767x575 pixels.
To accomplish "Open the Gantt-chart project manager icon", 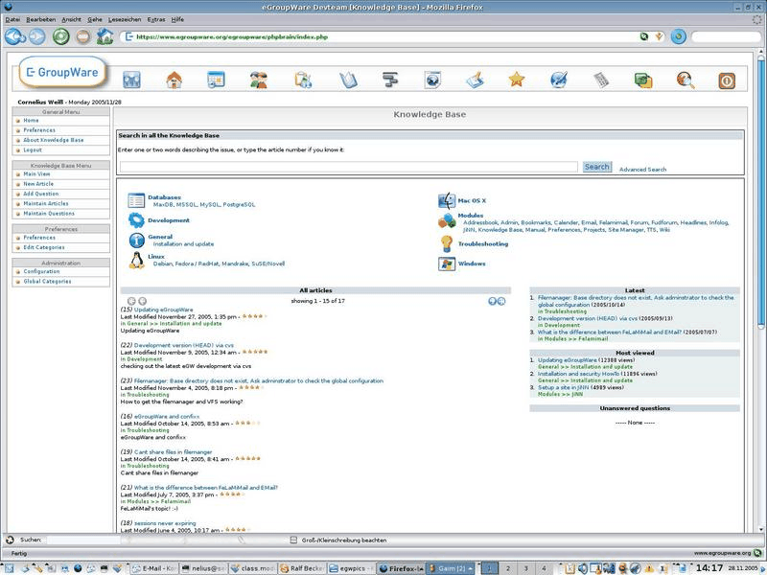I will click(390, 80).
